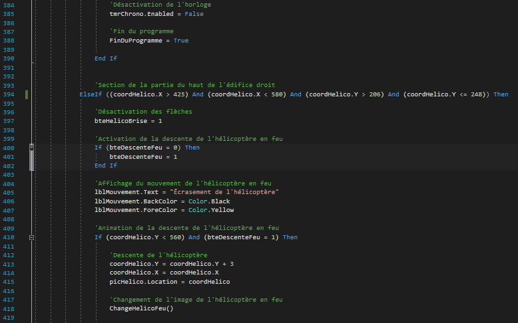Click line number 411
Screen dimensions: 518x323
[9, 247]
